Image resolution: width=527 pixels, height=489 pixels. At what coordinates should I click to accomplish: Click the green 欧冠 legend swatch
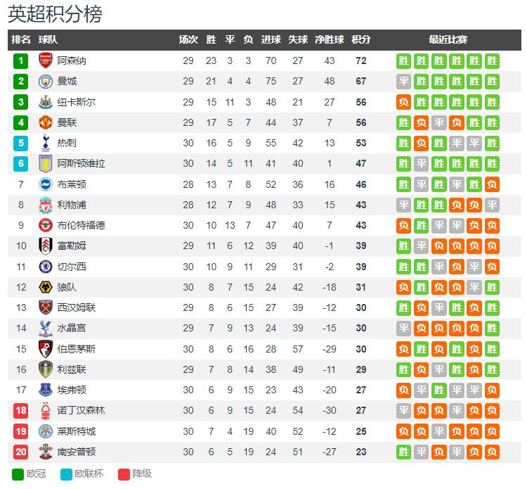(18, 474)
